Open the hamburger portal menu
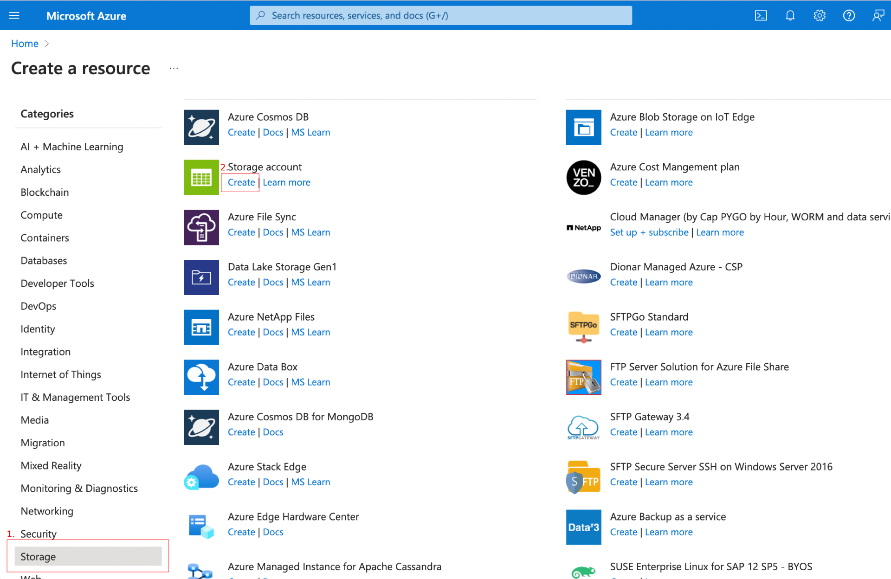This screenshot has height=579, width=891. pyautogui.click(x=14, y=16)
